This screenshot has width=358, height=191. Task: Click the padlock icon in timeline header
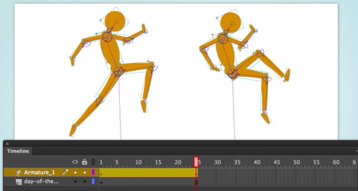point(84,162)
